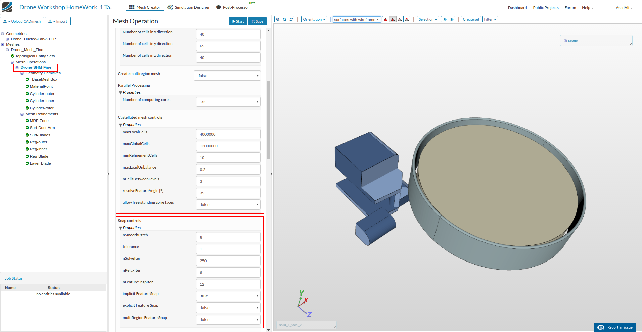Open the Post-Processor tab

coord(232,7)
